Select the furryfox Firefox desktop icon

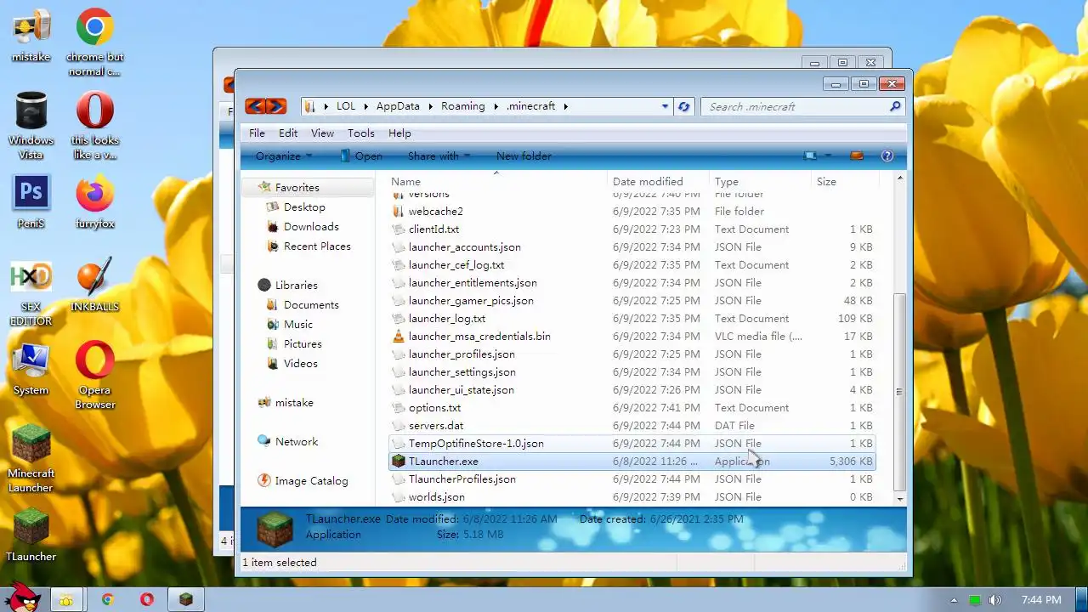click(94, 201)
